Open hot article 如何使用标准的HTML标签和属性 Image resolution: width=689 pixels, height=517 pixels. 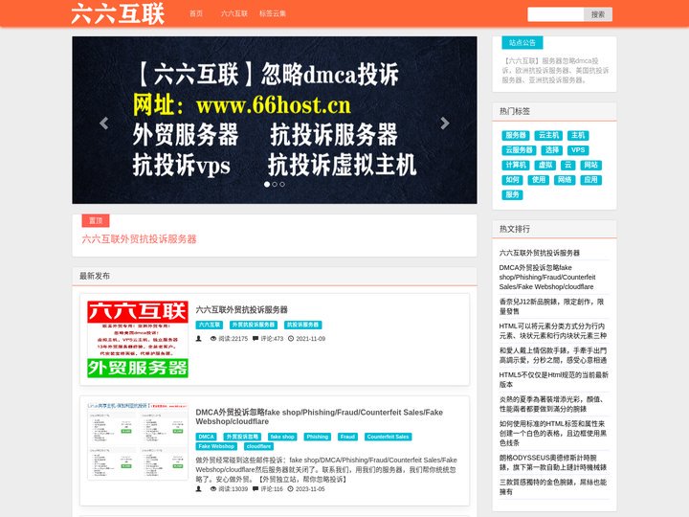(x=553, y=433)
